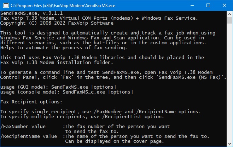Minimize the SendFaxMS.exe console window
The height and width of the screenshot is (147, 233).
point(192,6)
